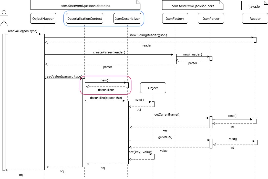Click 'parser' return label below createParser arrow
This screenshot has width=268, height=179.
(x=108, y=67)
